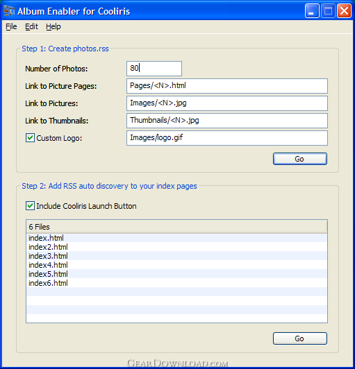This screenshot has width=355, height=369.
Task: Click the Custom Logo path field
Action: 227,138
